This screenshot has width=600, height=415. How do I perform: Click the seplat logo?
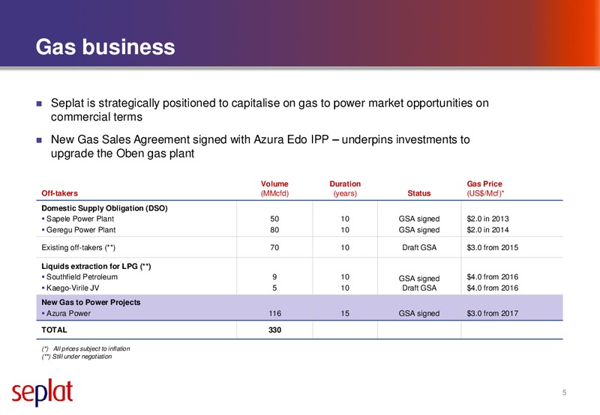pyautogui.click(x=42, y=393)
